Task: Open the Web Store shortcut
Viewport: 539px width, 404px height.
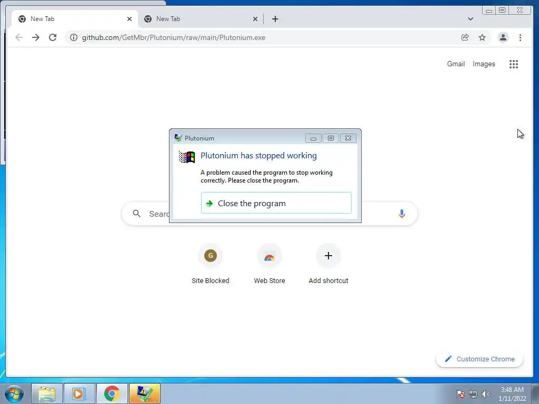Action: coord(269,264)
